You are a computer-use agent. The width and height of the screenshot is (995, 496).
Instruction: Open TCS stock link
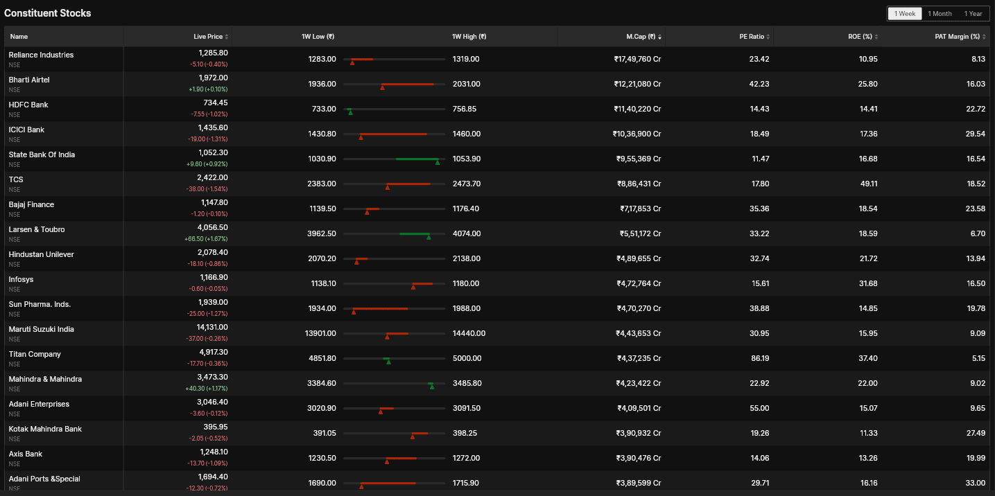(x=16, y=179)
